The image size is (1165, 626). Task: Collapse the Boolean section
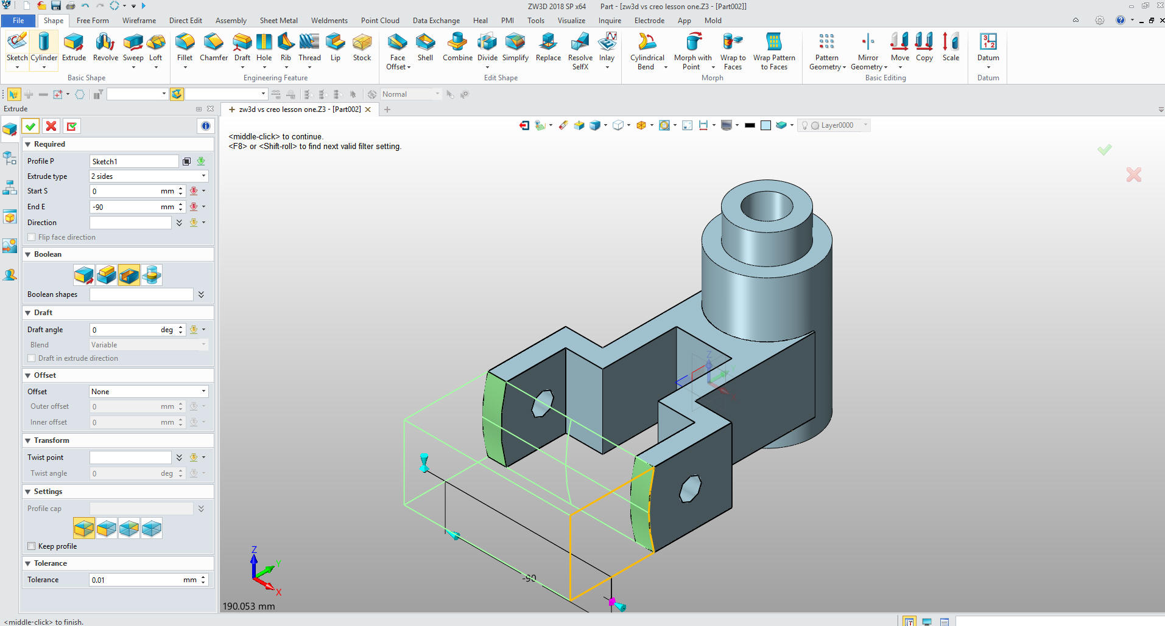click(28, 254)
